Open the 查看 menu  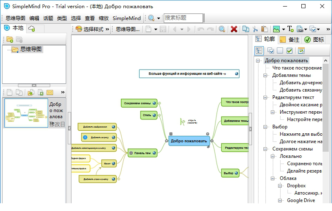(90, 18)
